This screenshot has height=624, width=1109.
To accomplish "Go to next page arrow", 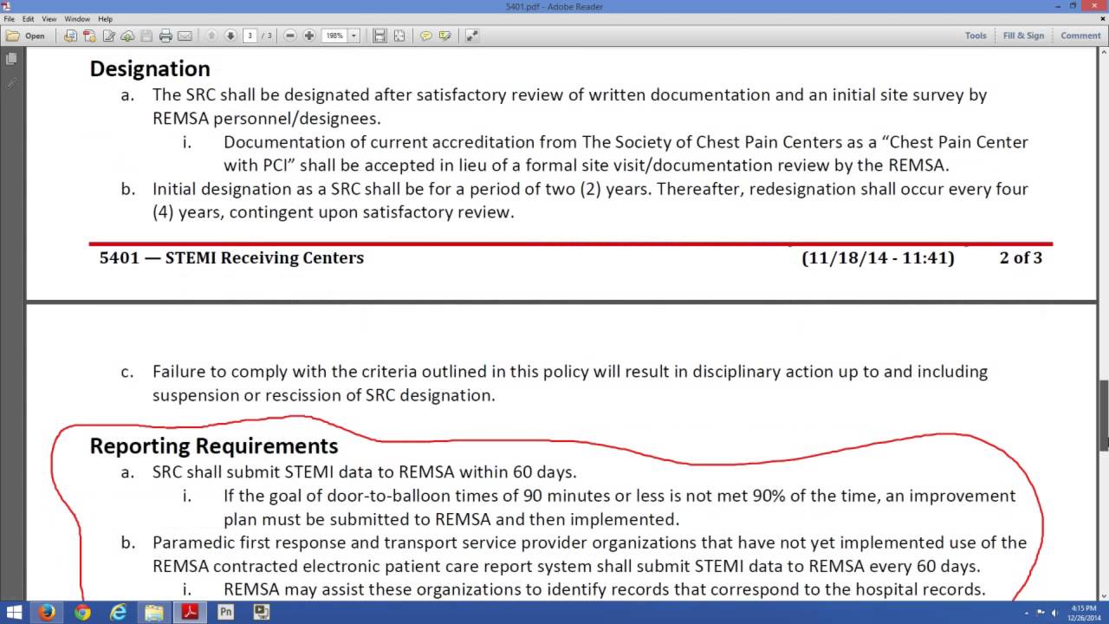I will 230,36.
